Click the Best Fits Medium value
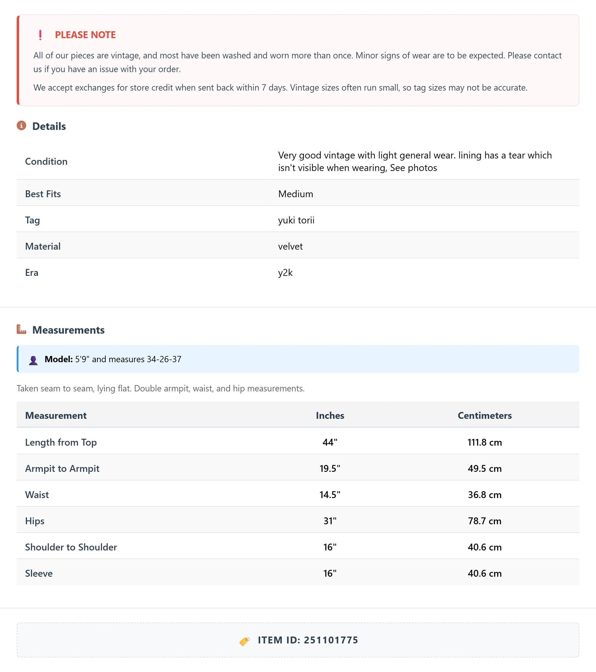 pyautogui.click(x=296, y=194)
